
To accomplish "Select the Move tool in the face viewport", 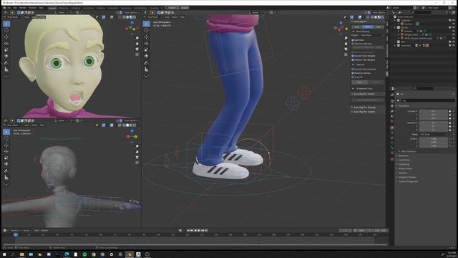I will 6,37.
